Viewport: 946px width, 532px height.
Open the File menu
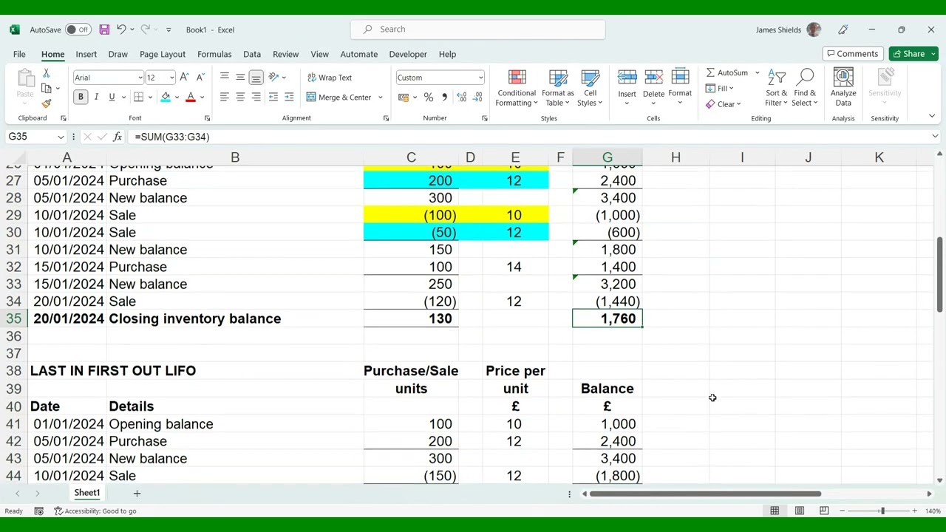click(x=19, y=54)
